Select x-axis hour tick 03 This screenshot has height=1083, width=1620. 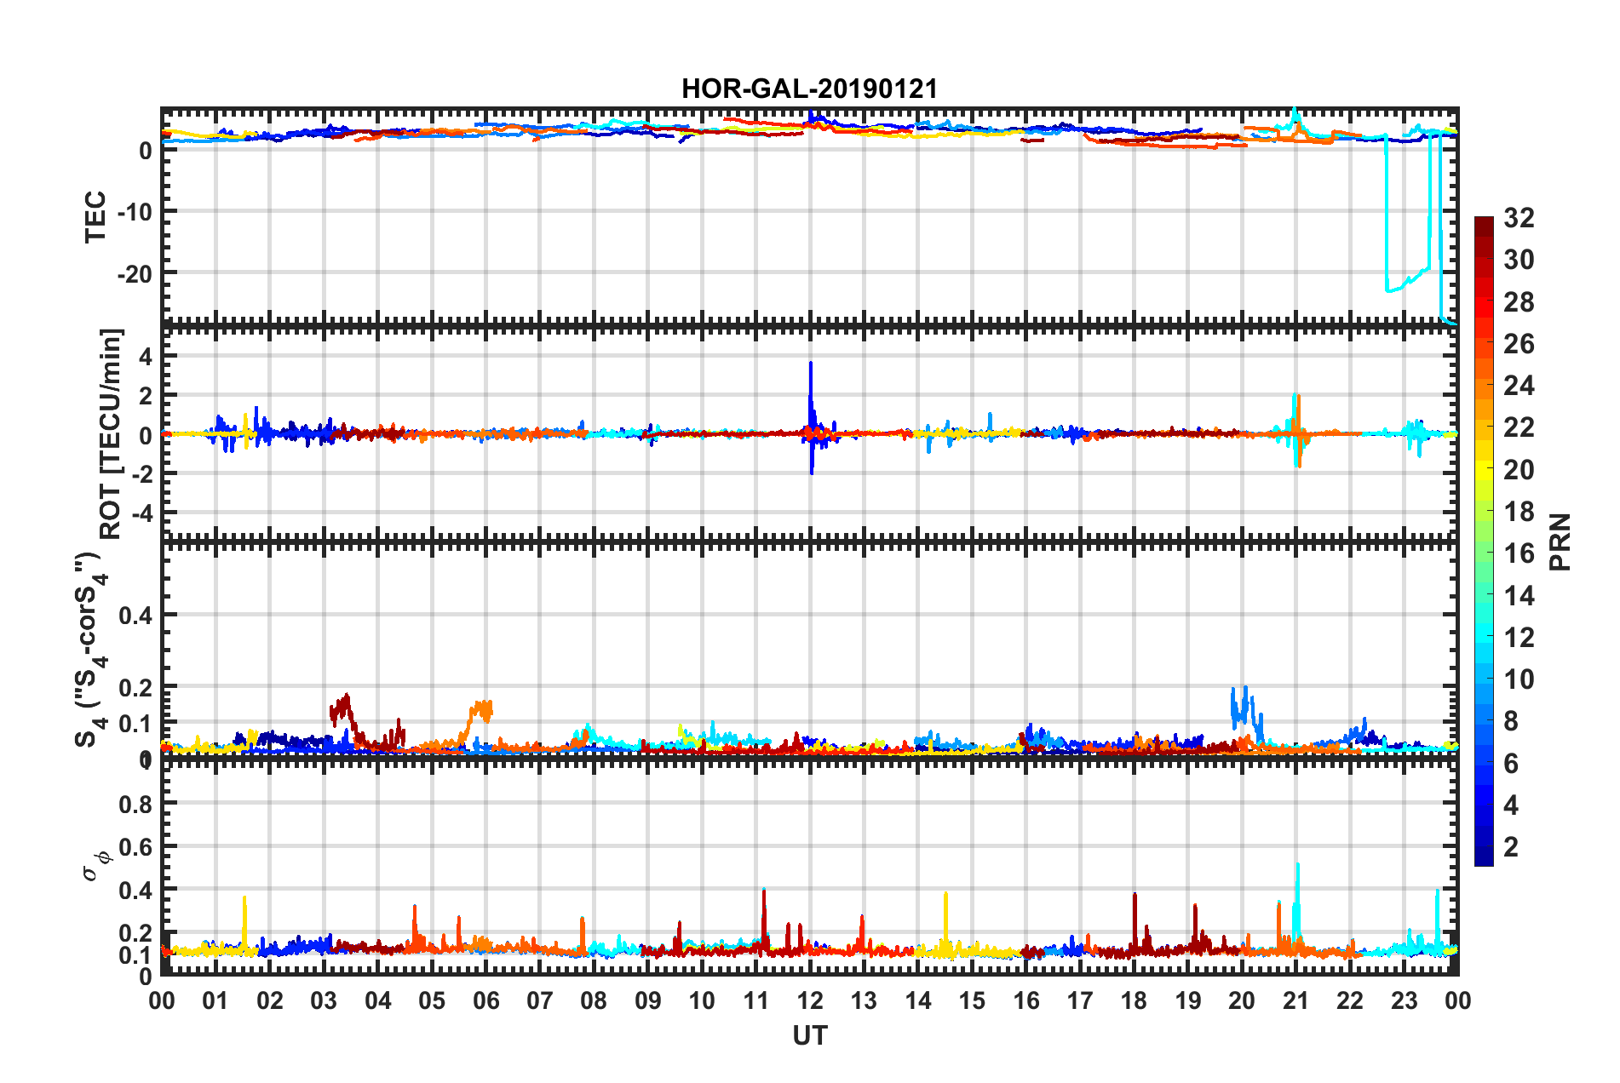coord(324,1001)
